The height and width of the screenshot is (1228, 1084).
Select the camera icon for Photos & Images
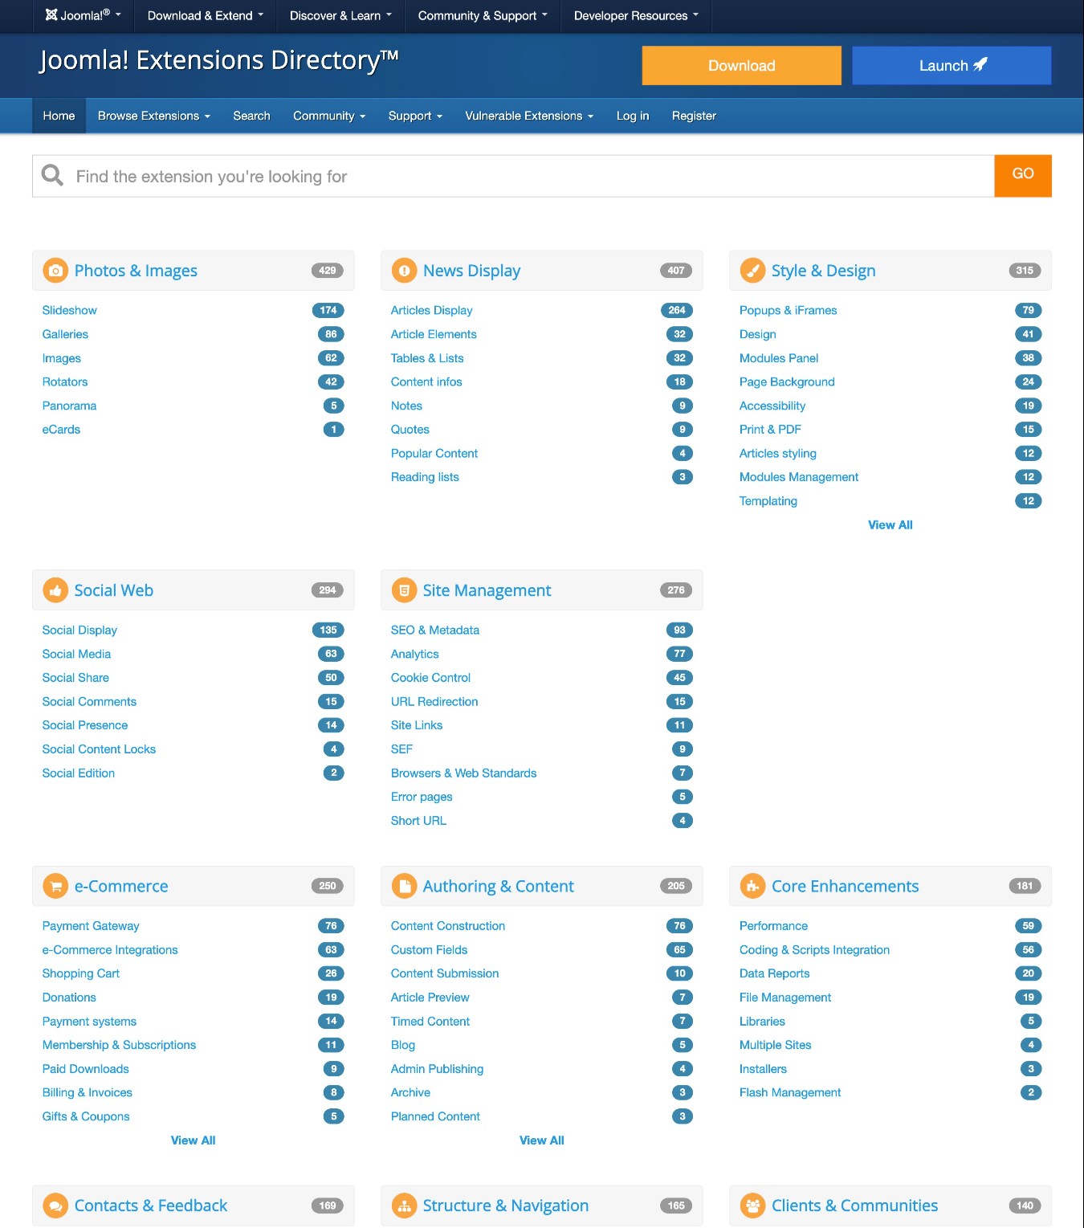coord(55,271)
